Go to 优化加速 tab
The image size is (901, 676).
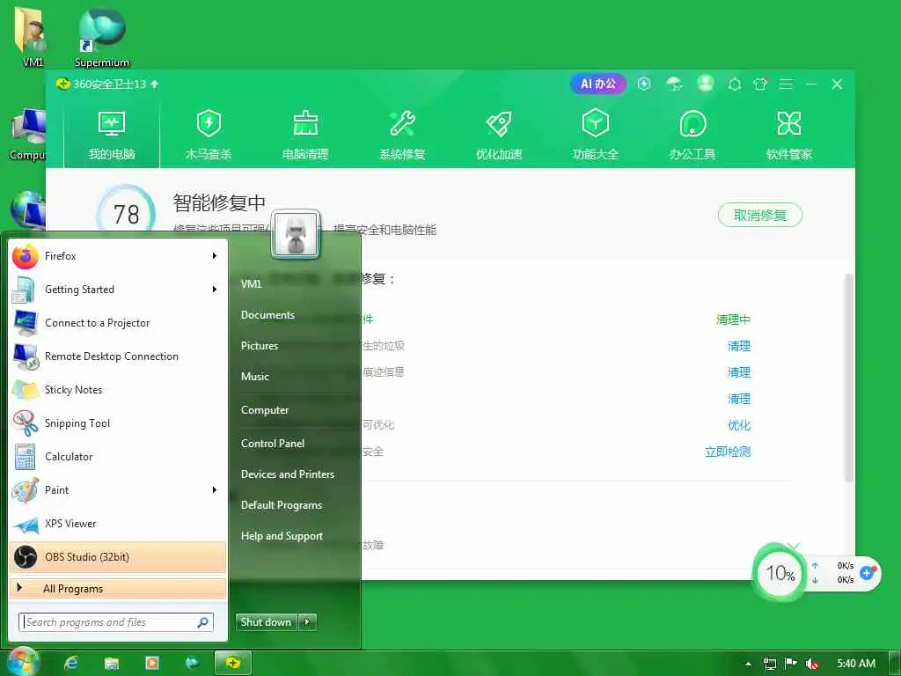coord(499,136)
